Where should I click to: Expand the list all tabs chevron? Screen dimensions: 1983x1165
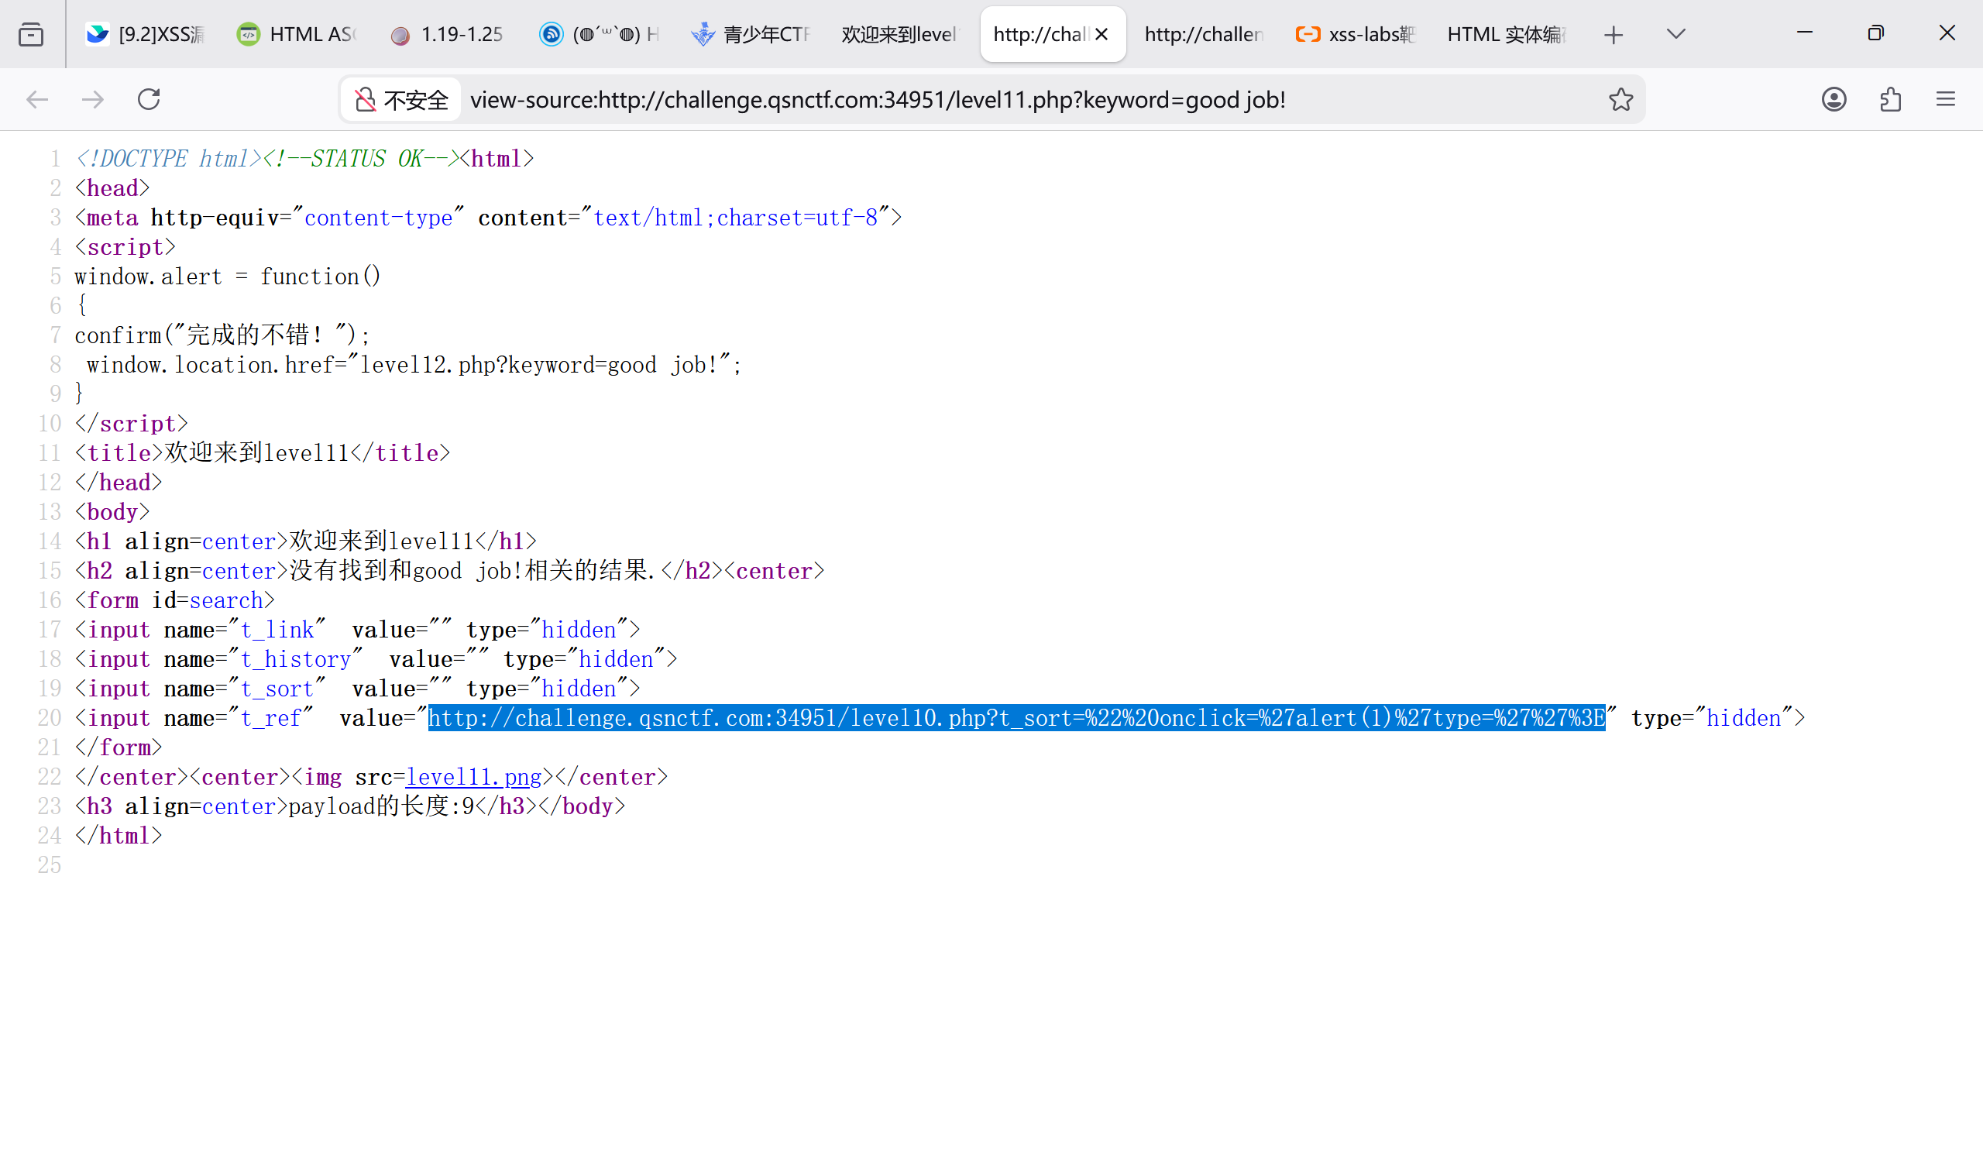1675,34
